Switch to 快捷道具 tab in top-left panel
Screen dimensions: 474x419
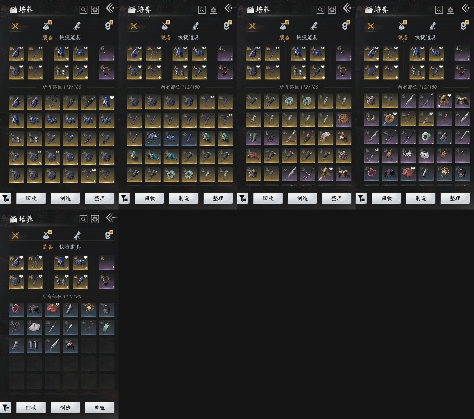[x=70, y=38]
